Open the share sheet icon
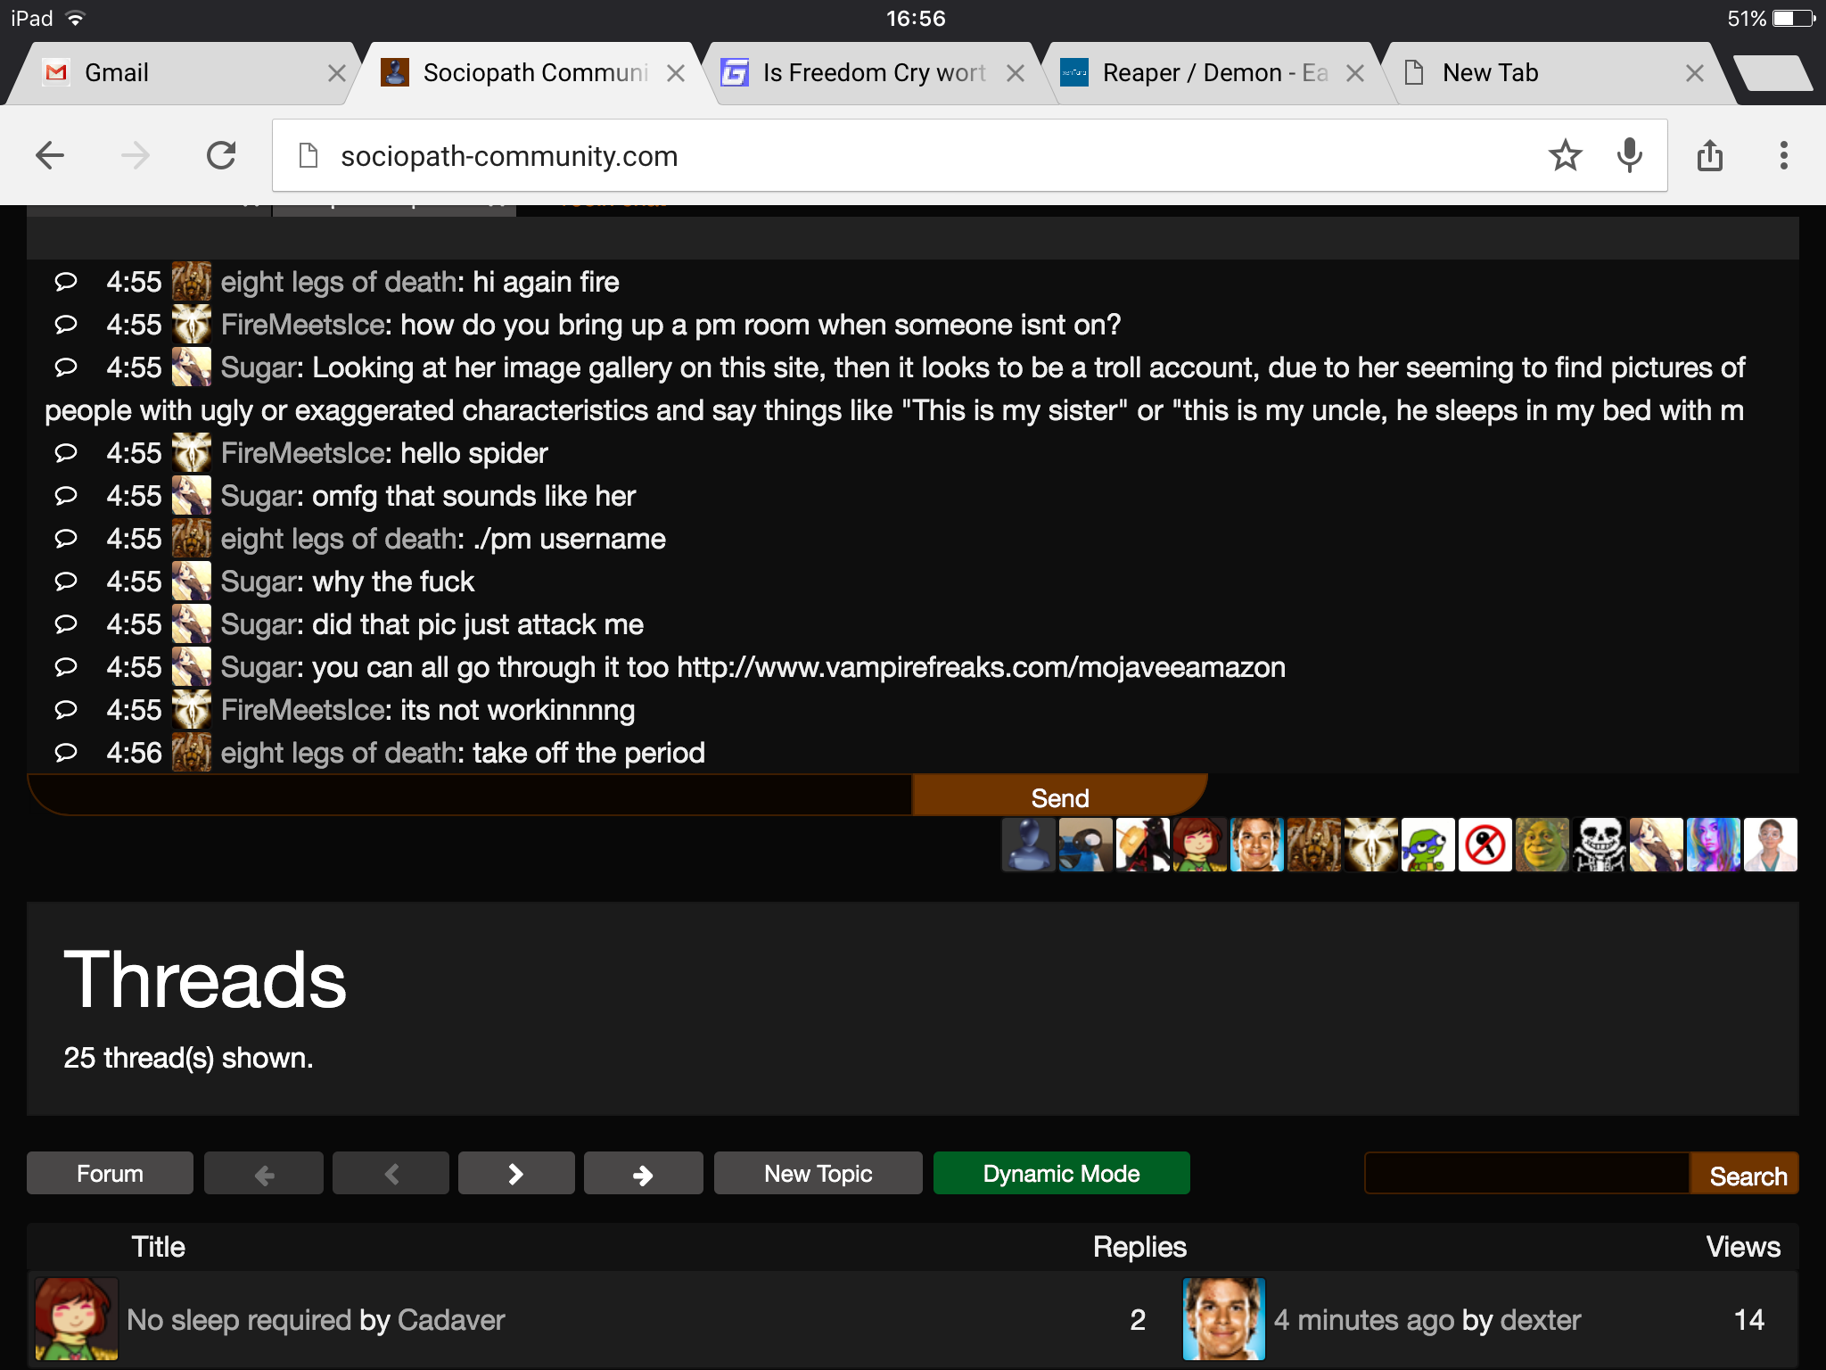The height and width of the screenshot is (1370, 1826). click(x=1710, y=156)
